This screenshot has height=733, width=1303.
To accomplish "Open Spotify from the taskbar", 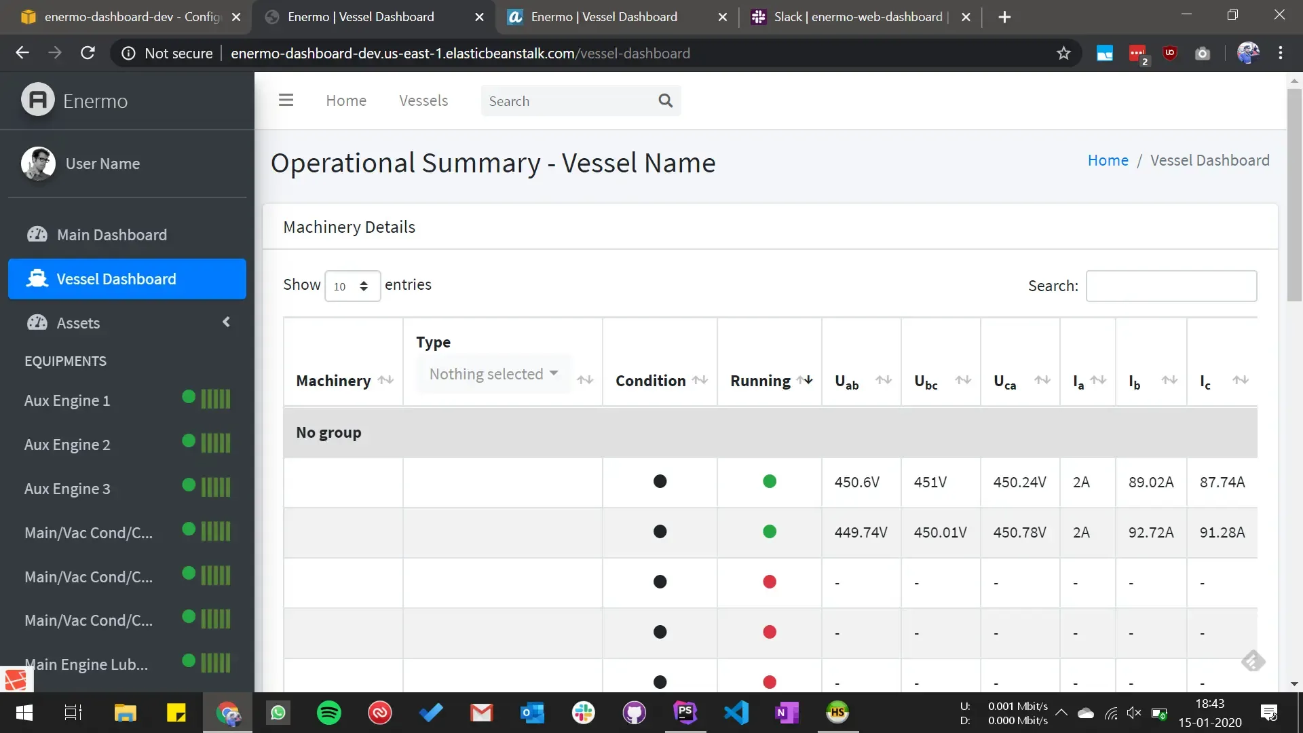I will coord(329,713).
